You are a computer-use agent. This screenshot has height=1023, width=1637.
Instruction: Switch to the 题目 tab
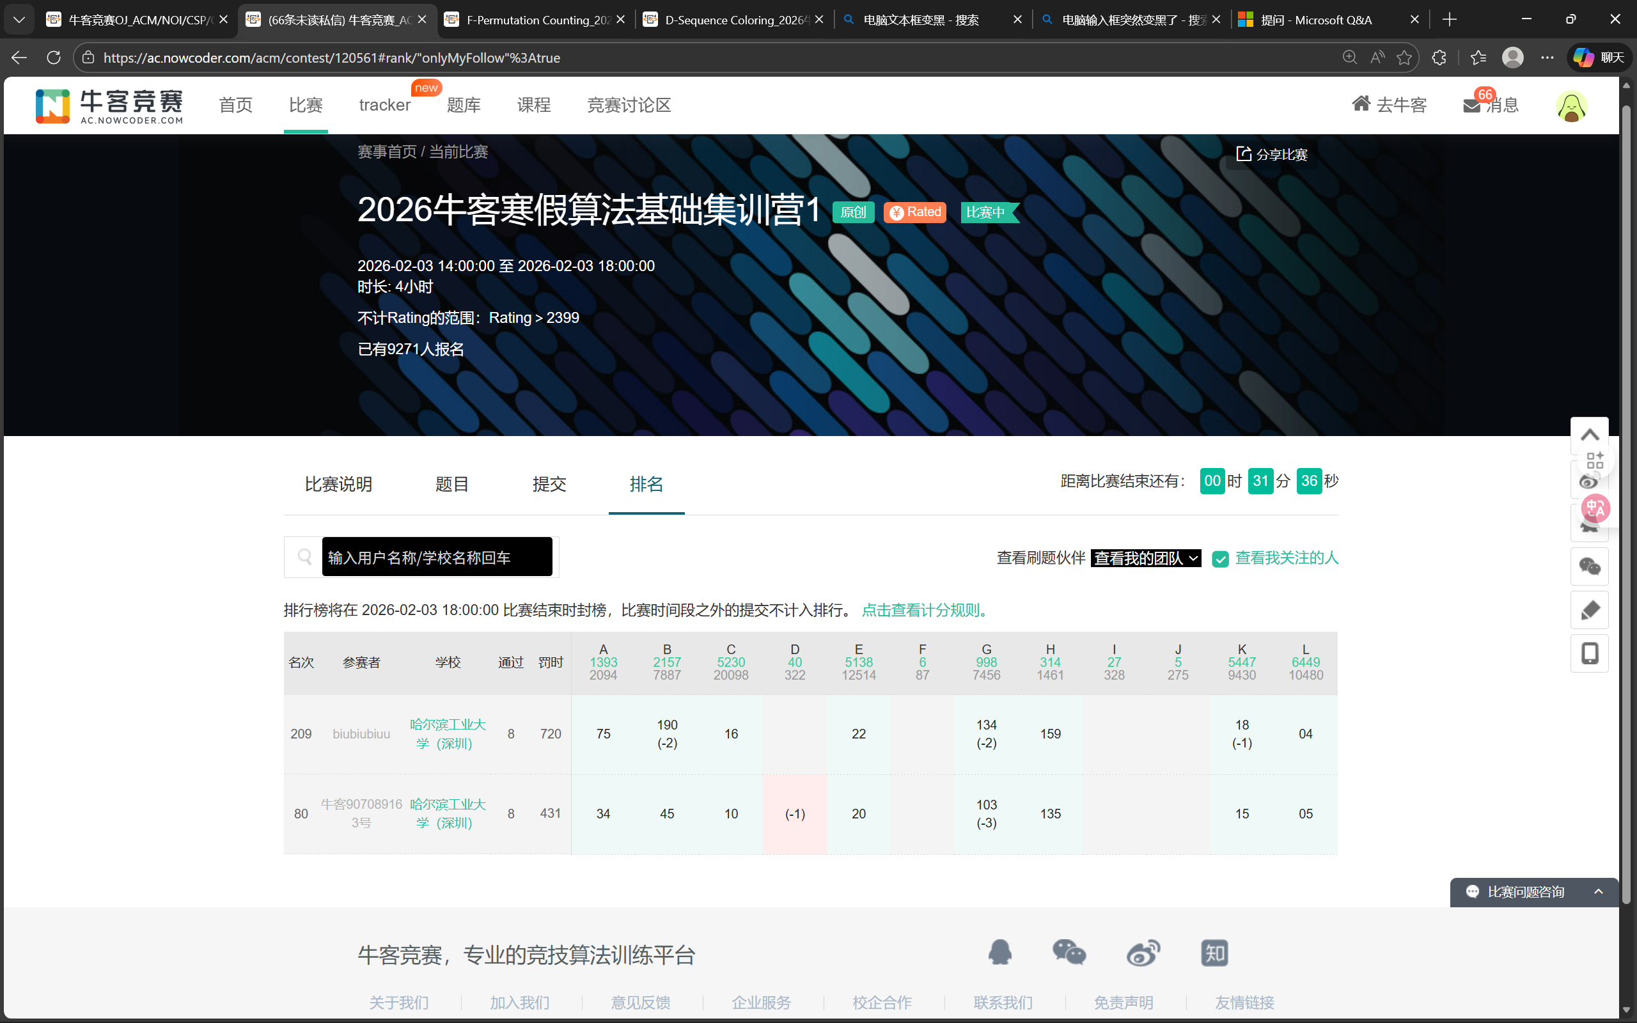click(453, 484)
